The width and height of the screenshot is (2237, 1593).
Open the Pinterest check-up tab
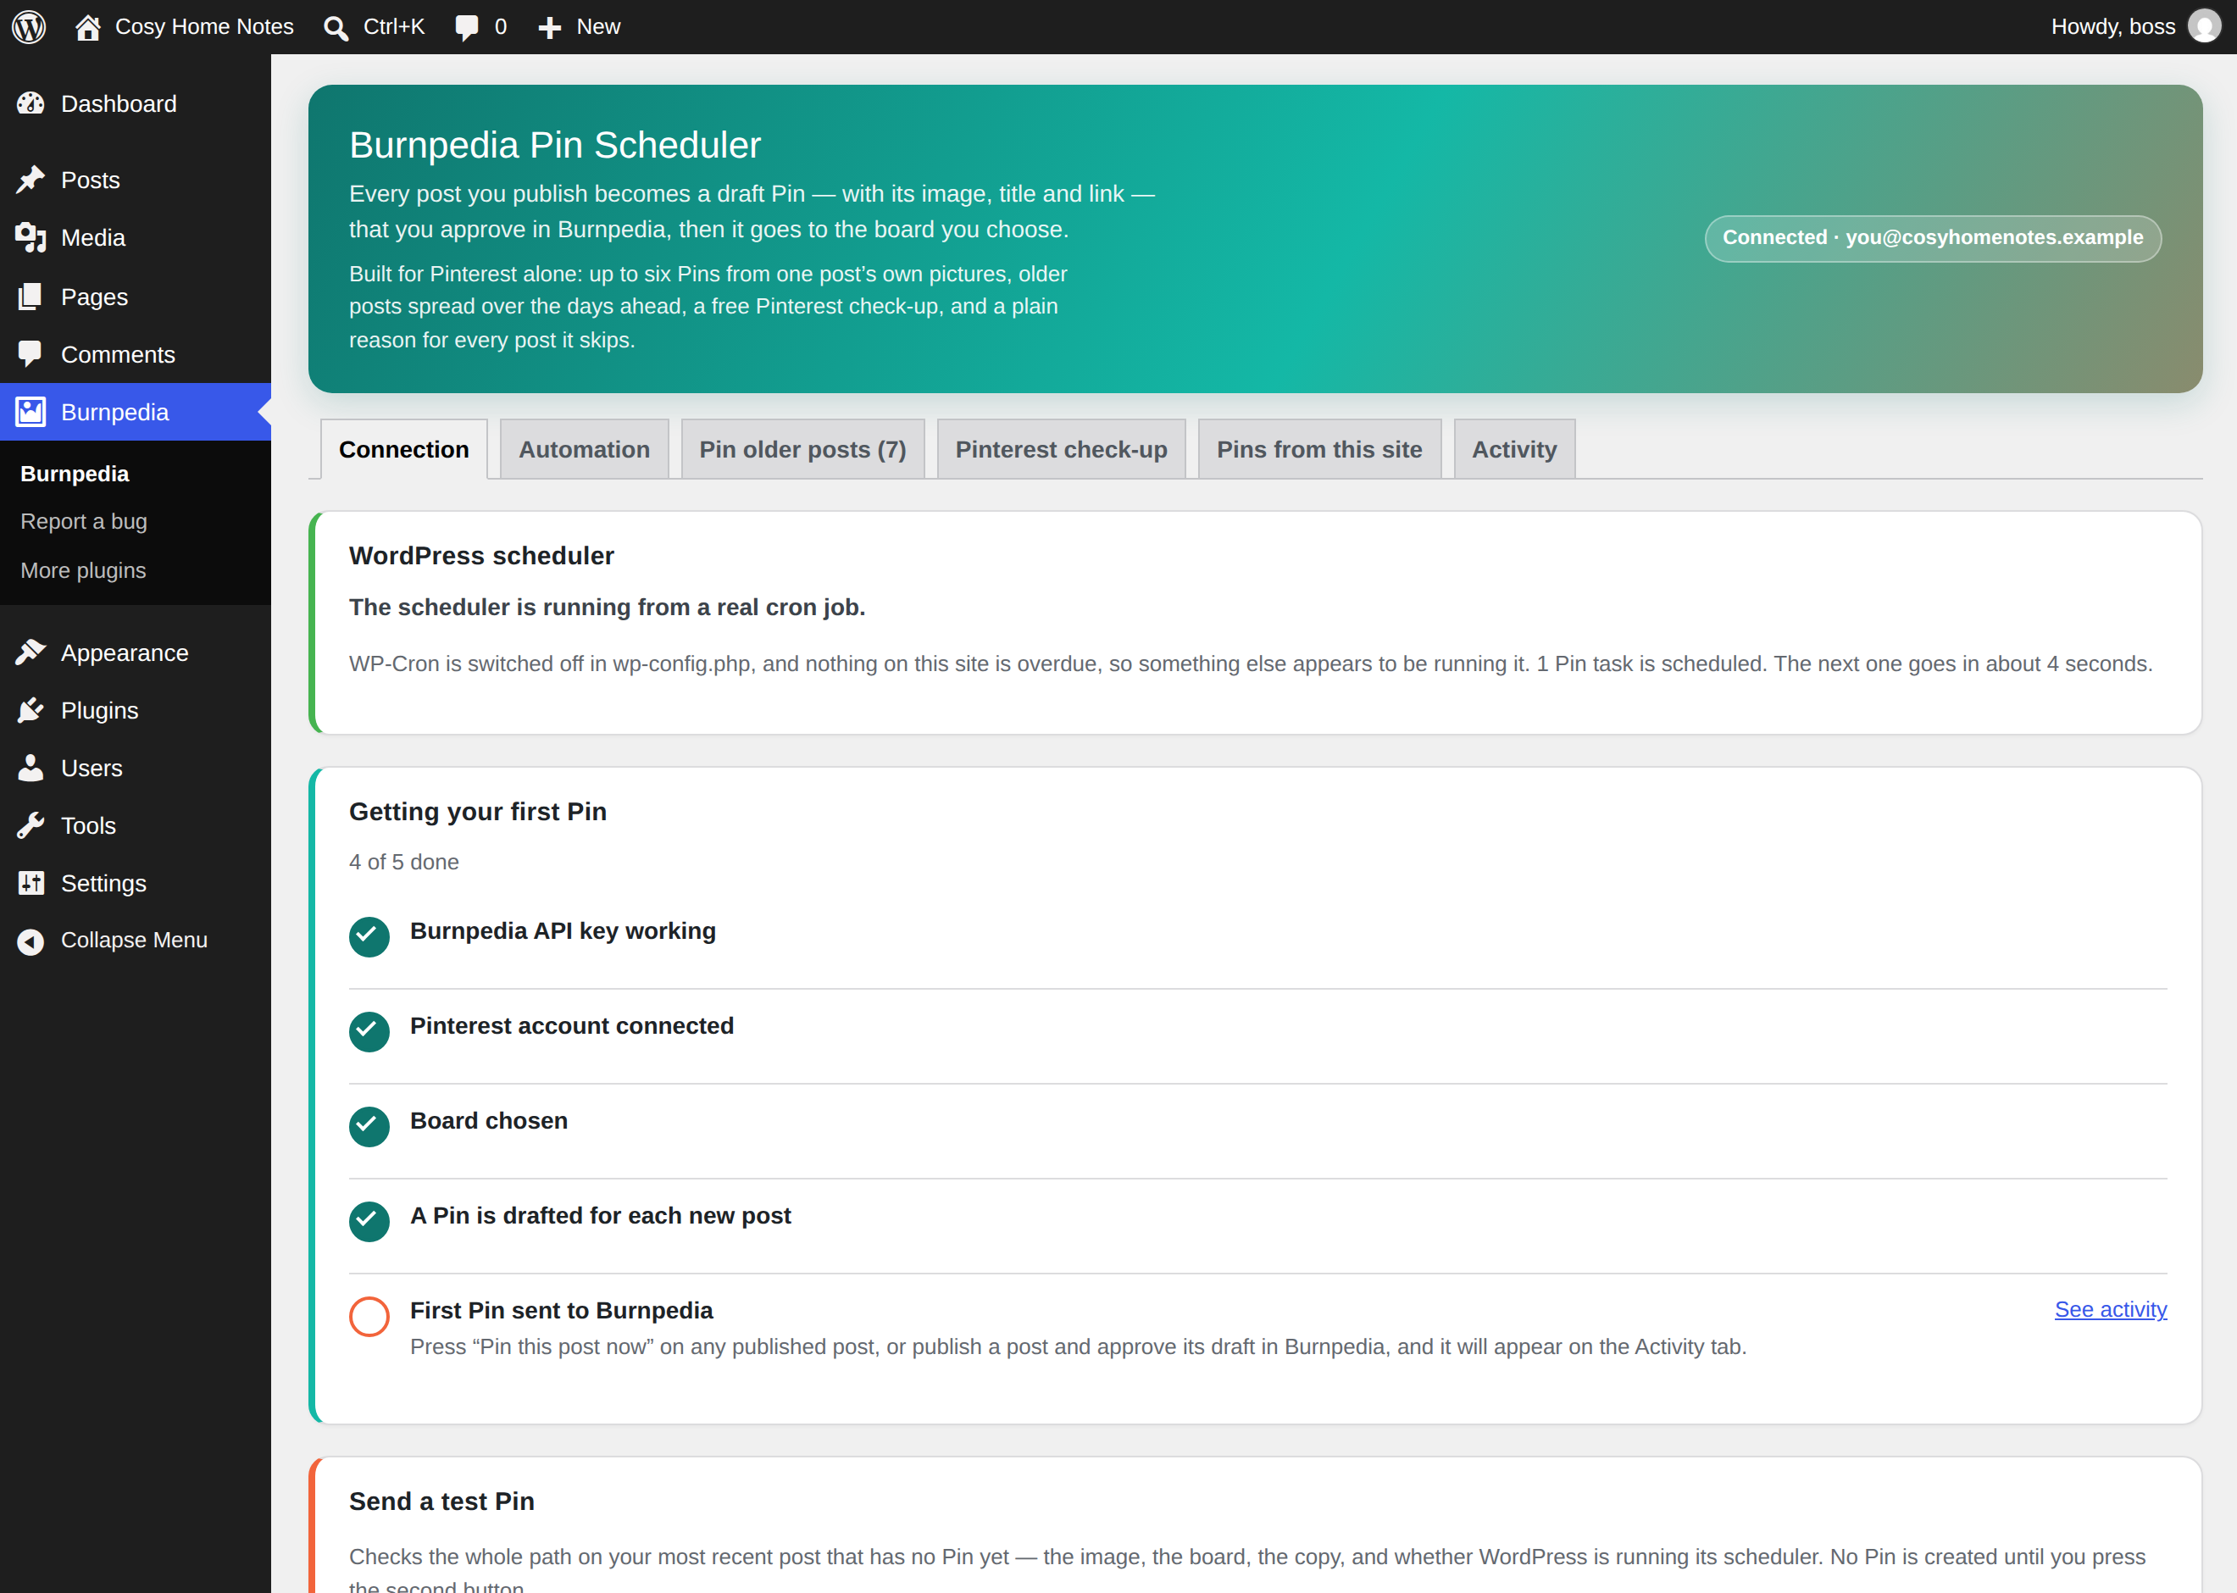tap(1061, 449)
